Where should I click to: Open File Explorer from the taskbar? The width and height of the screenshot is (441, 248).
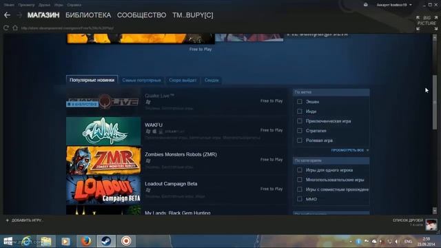coord(46,241)
